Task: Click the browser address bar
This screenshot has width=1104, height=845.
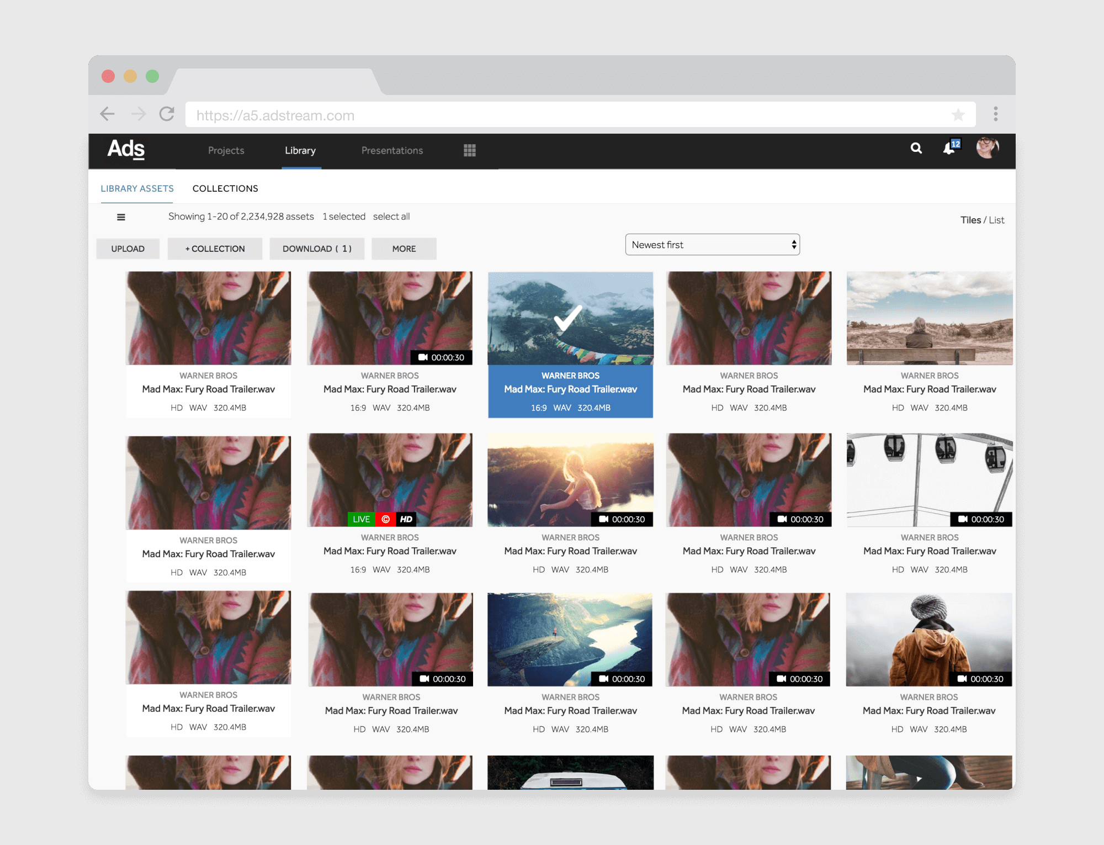Action: (x=580, y=115)
